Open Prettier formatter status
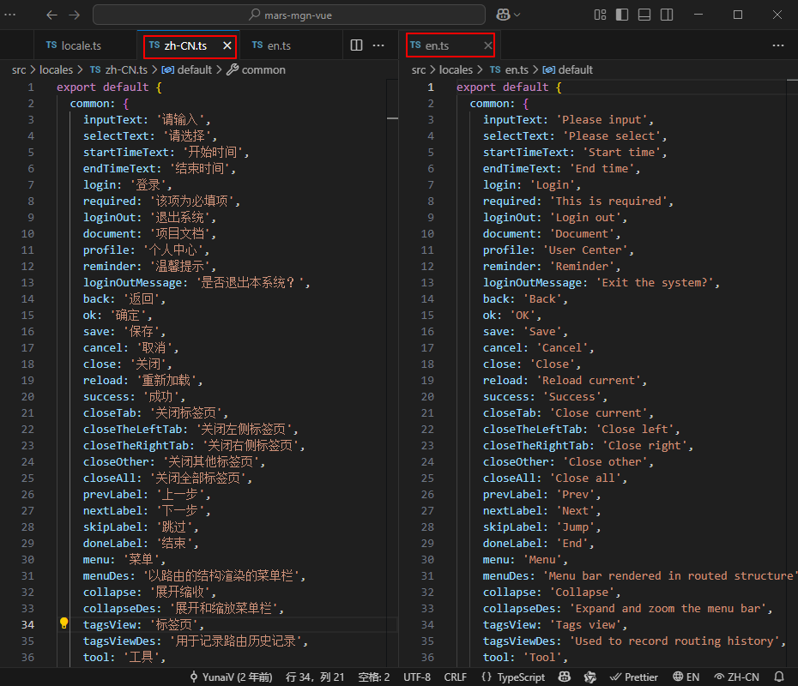Viewport: 798px width, 686px height. point(633,677)
